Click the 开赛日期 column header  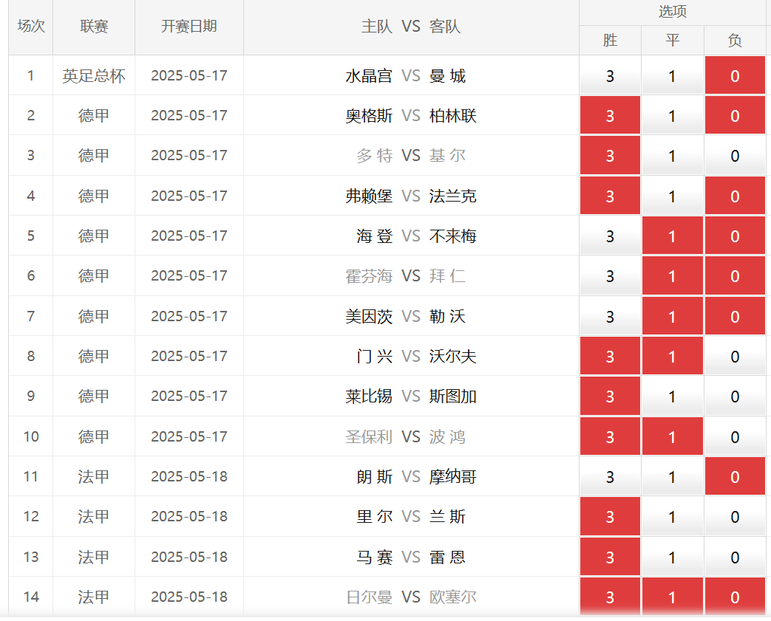[x=189, y=27]
